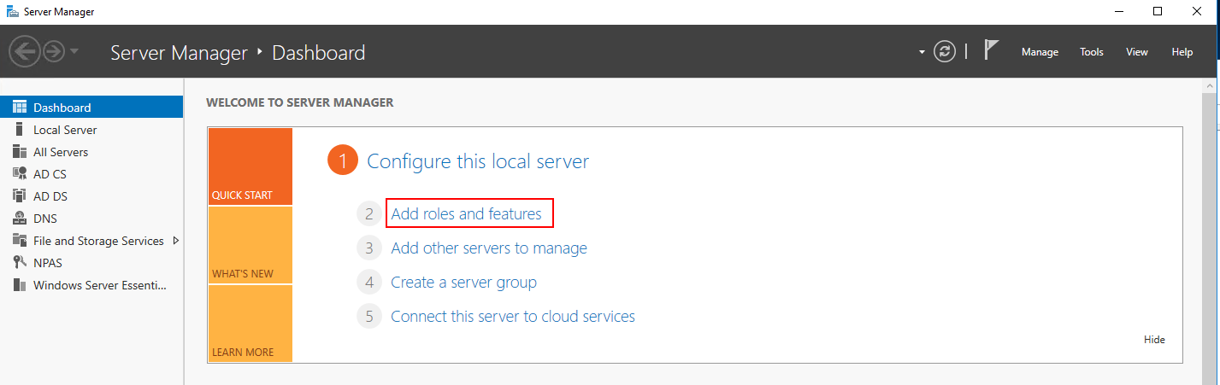Click Add roles and features link
The image size is (1220, 385).
(466, 213)
